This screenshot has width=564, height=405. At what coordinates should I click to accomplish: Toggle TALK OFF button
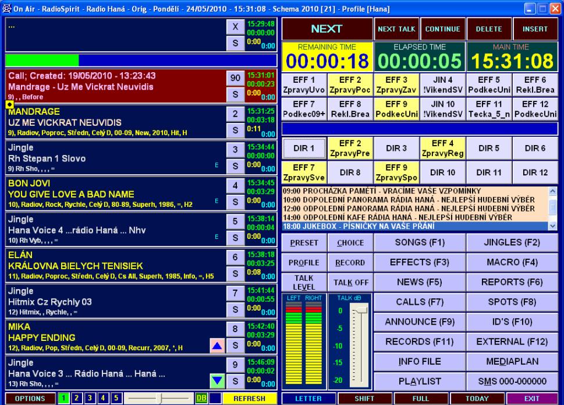[x=350, y=282]
